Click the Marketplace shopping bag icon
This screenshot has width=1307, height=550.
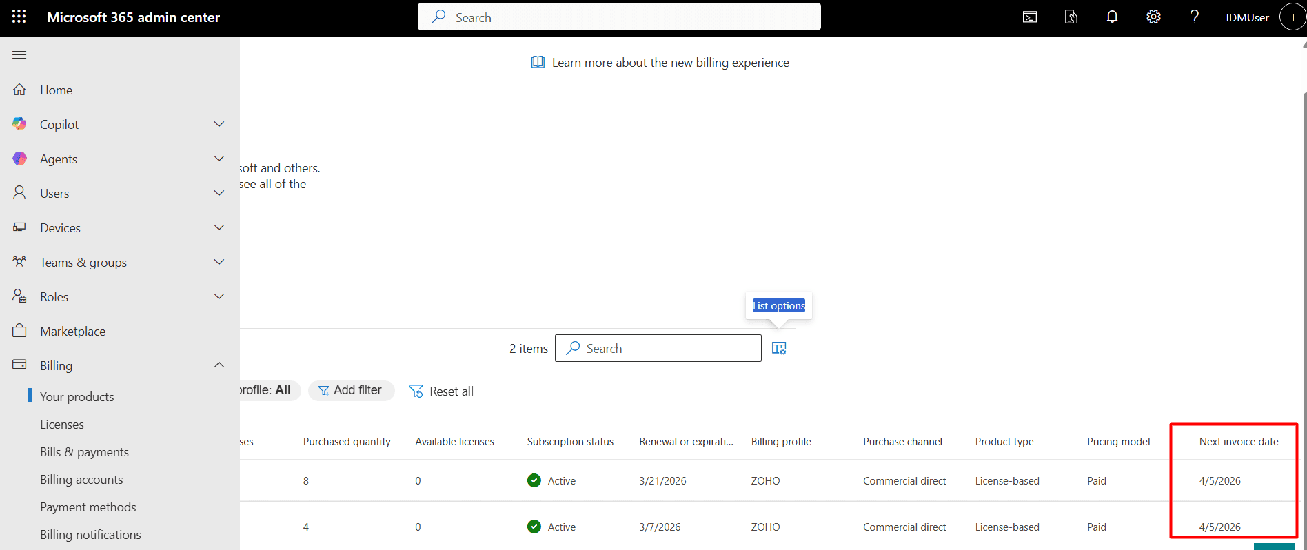click(19, 331)
